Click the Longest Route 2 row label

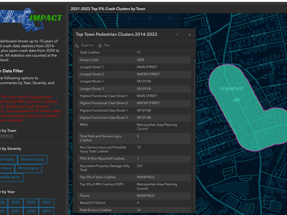(92, 89)
